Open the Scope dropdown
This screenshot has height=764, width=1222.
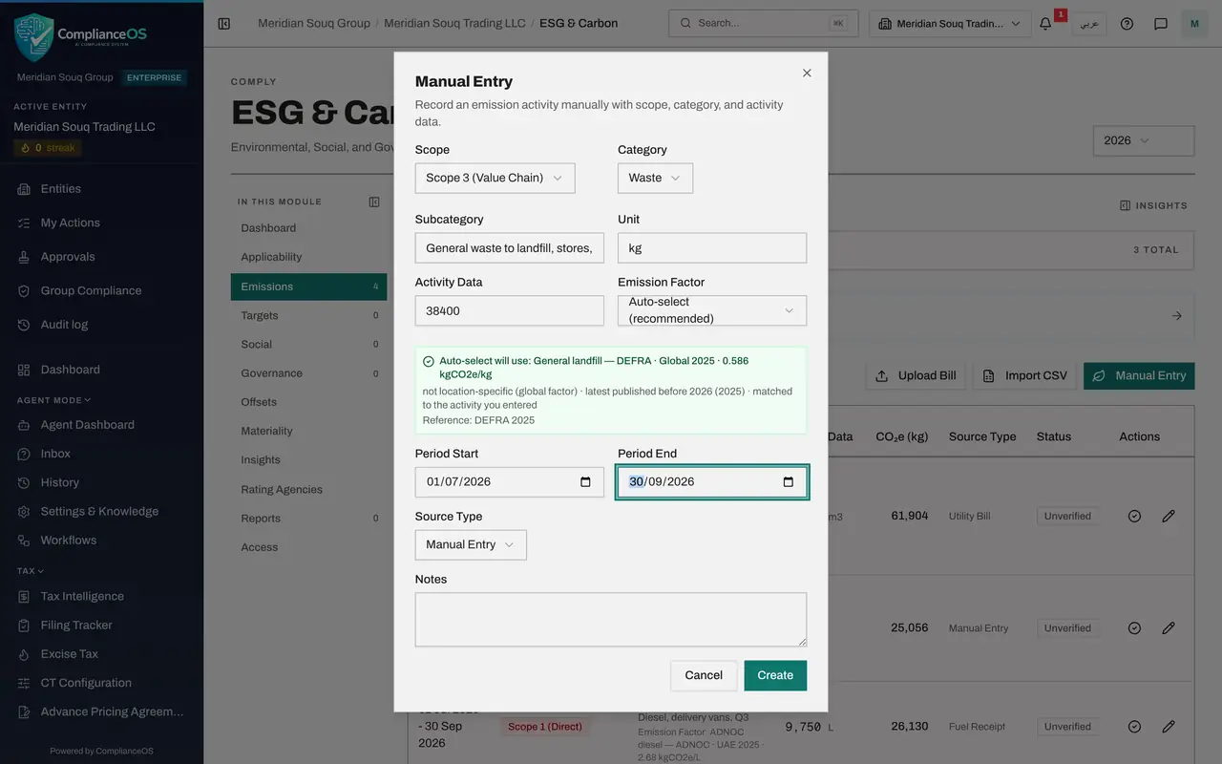click(495, 178)
